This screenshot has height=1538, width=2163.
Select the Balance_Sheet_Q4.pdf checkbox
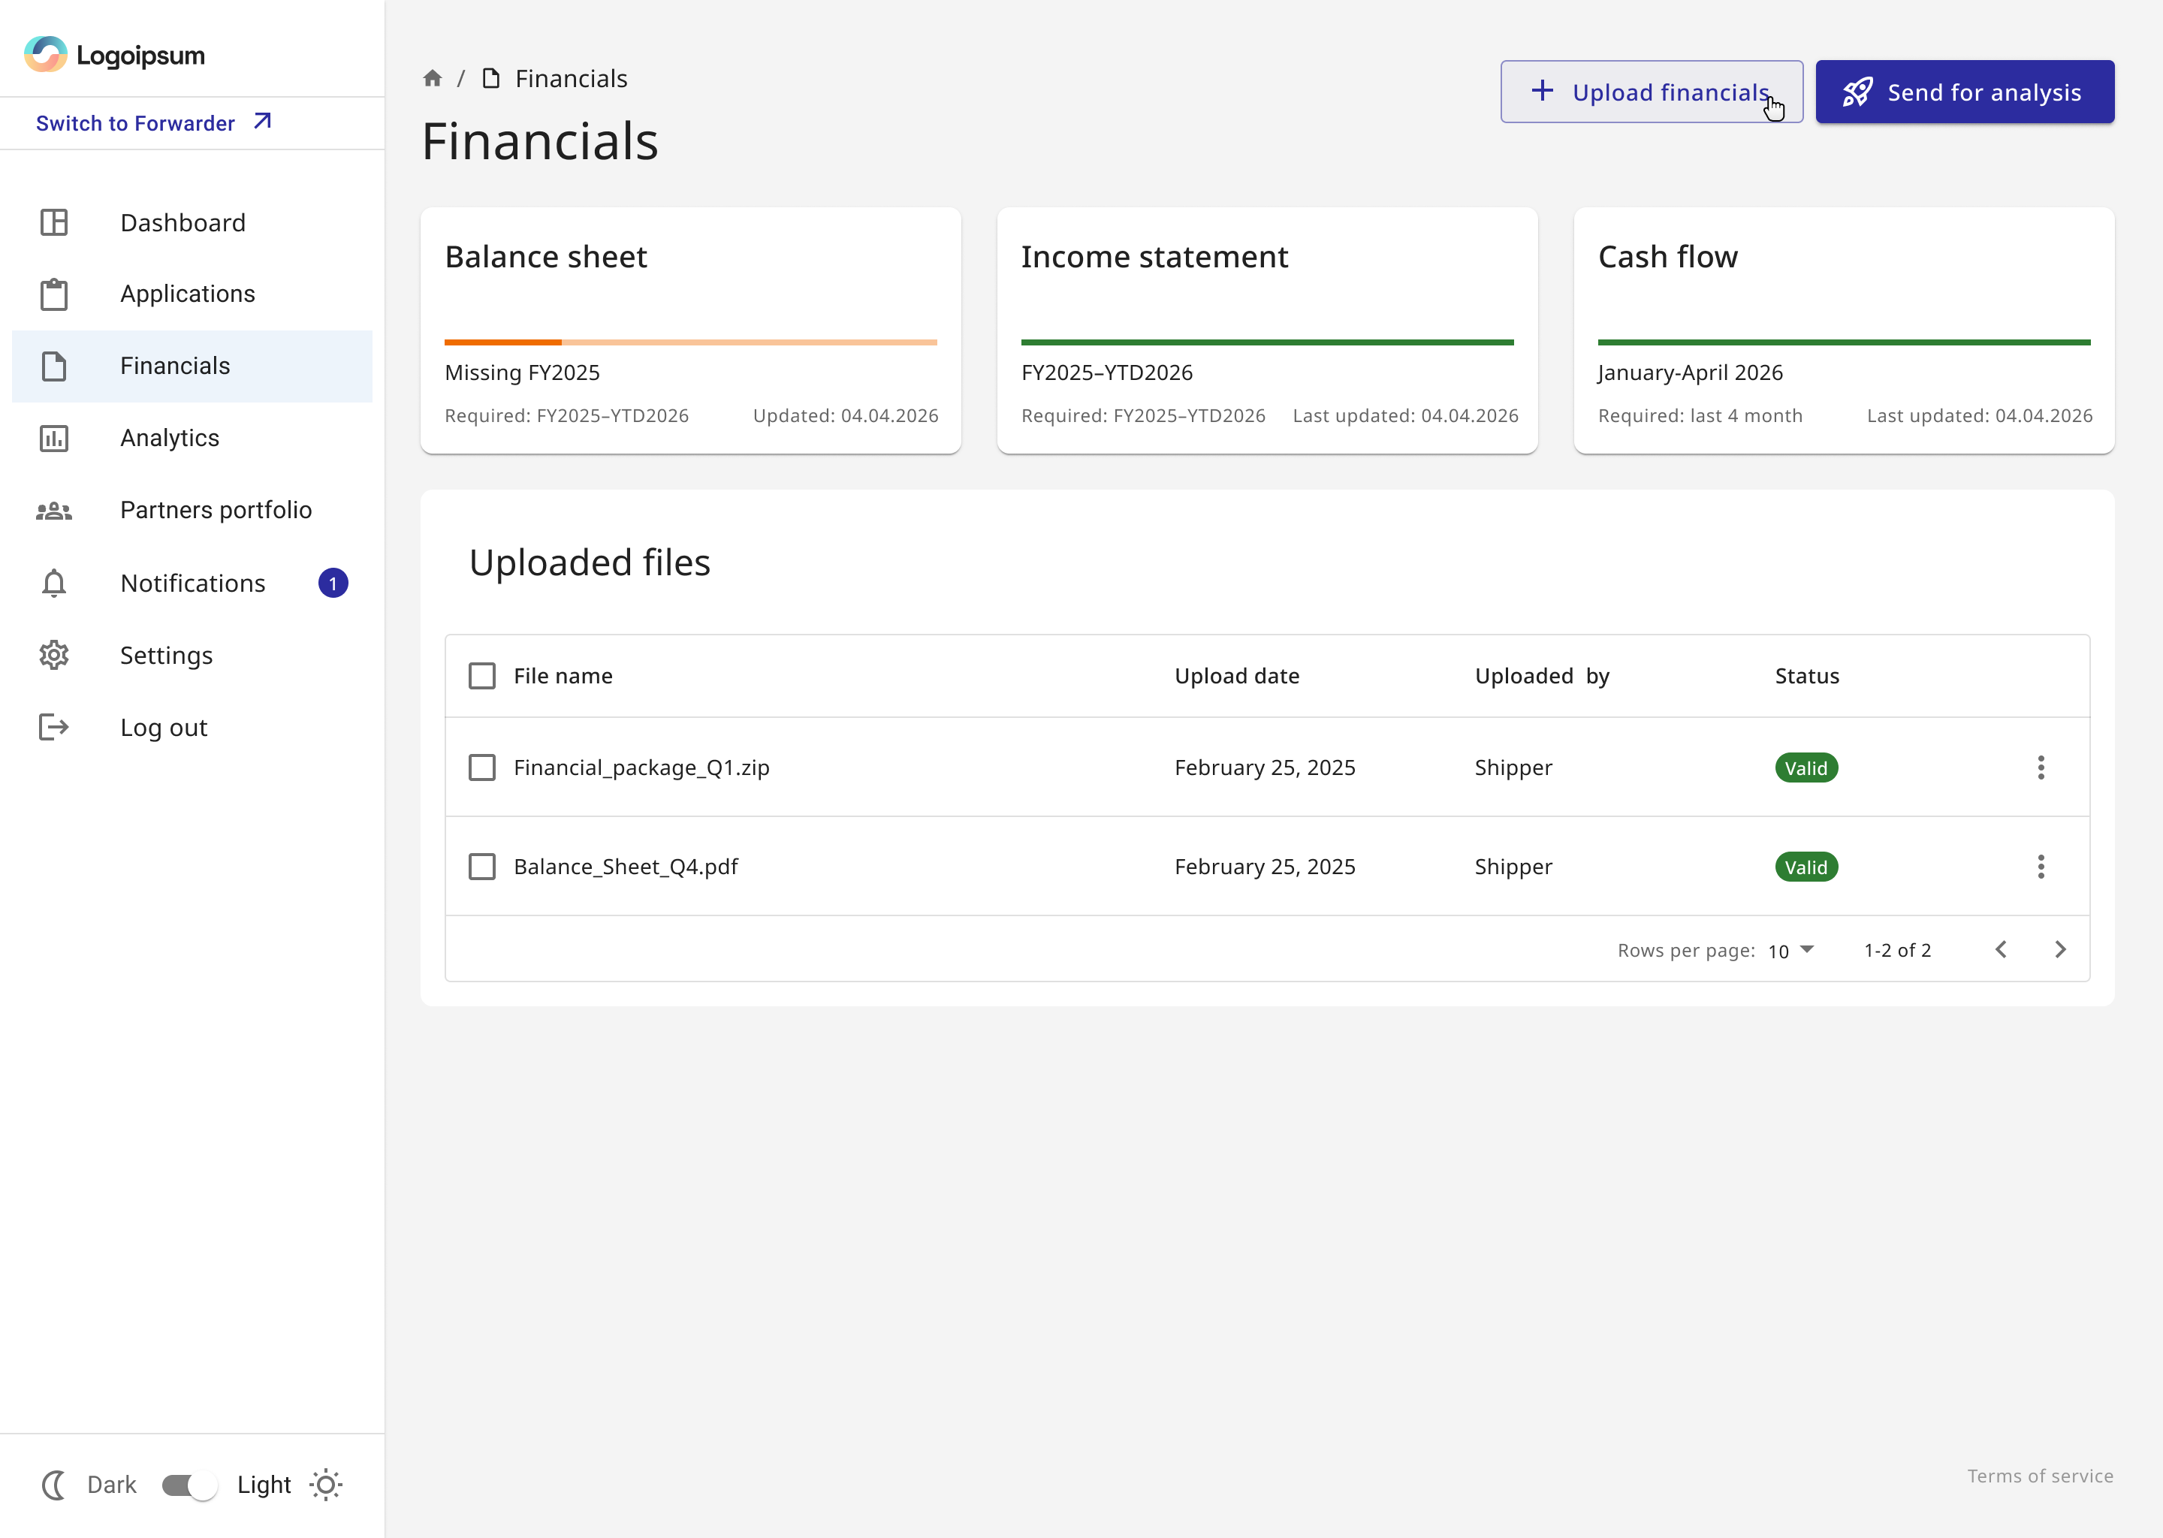pyautogui.click(x=482, y=867)
